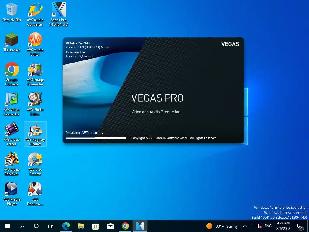The image size is (309, 232).
Task: Select the TLauncher desktop icon
Action: coord(12,42)
